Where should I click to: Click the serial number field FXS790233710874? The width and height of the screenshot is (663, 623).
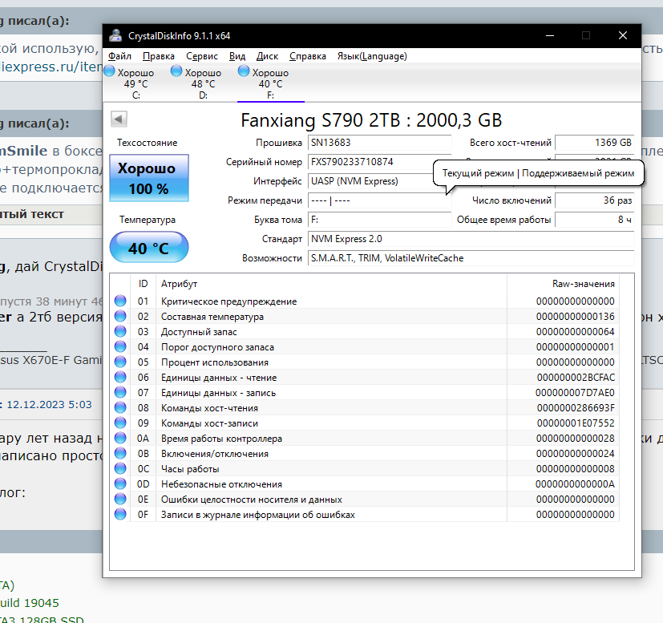[372, 162]
